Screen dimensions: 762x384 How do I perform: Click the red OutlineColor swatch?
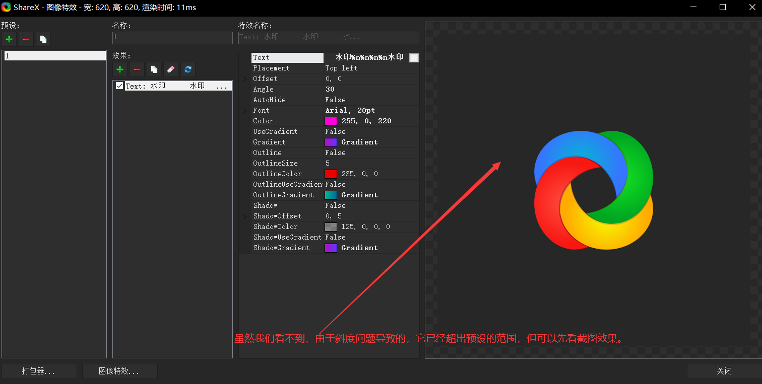click(331, 174)
